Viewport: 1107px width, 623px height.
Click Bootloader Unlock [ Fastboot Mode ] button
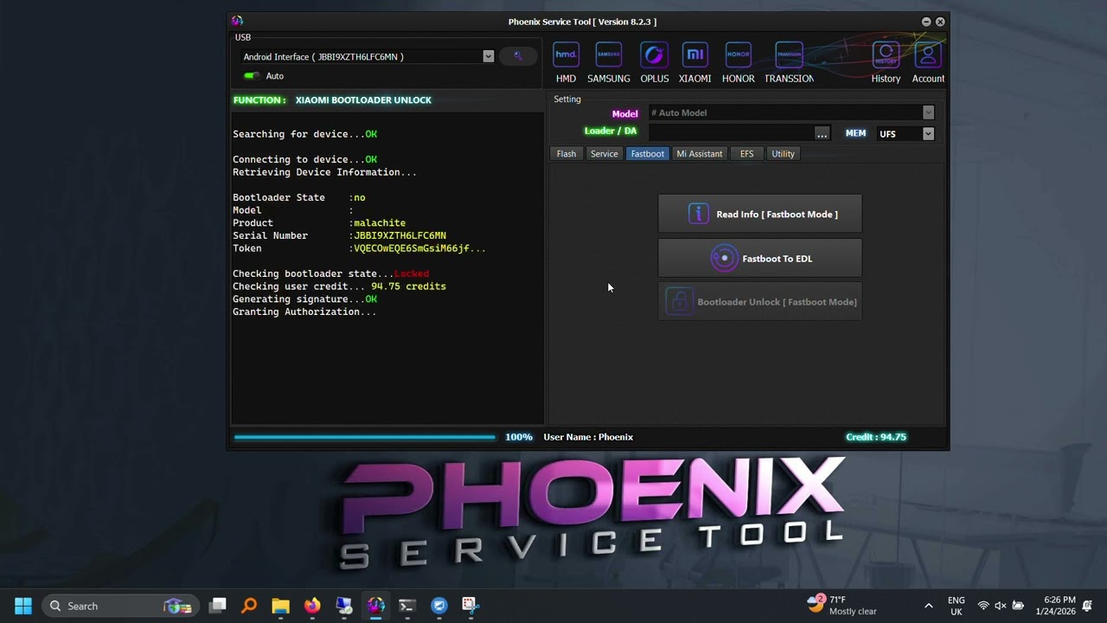[x=760, y=302]
